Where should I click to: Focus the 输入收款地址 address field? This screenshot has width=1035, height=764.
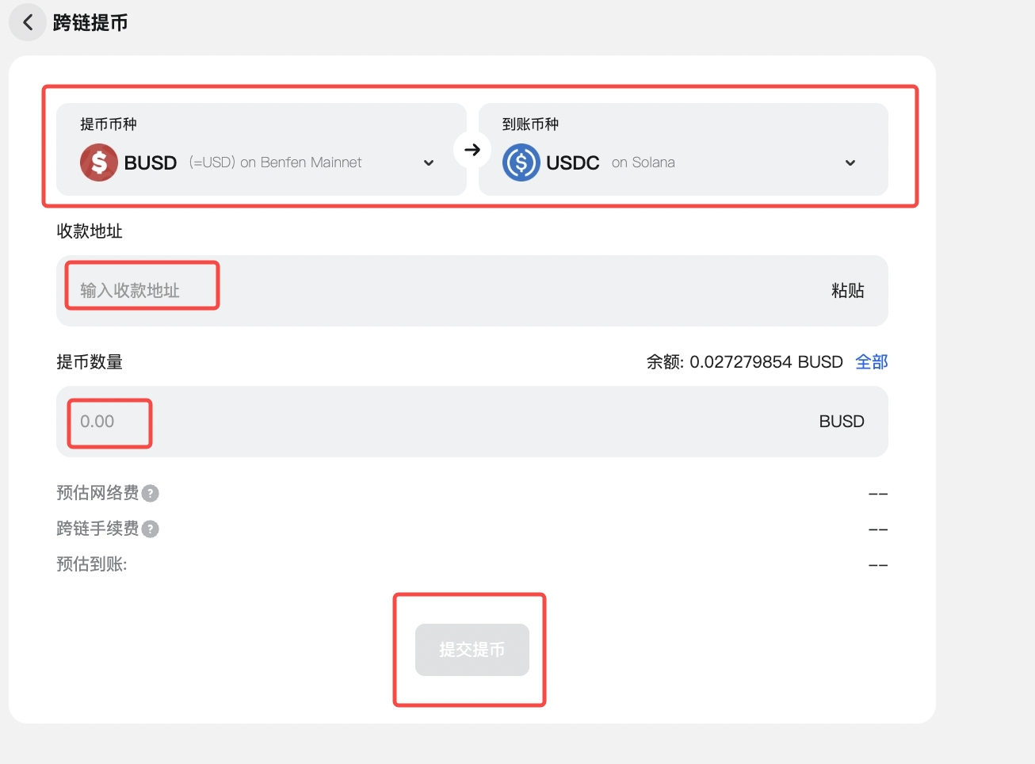(472, 291)
